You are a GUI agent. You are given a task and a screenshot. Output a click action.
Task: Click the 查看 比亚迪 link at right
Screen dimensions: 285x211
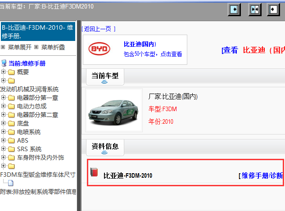pyautogui.click(x=253, y=50)
